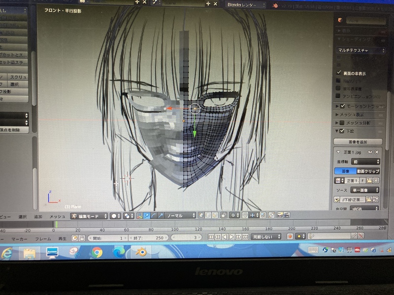
Task: Open the 座標軸 axis dropdown
Action: coord(365,162)
